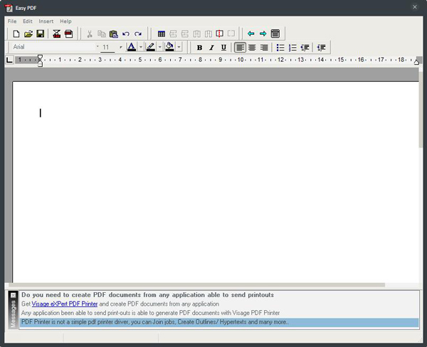Apply fill color with the paint bucket
This screenshot has width=427, height=347.
point(169,47)
